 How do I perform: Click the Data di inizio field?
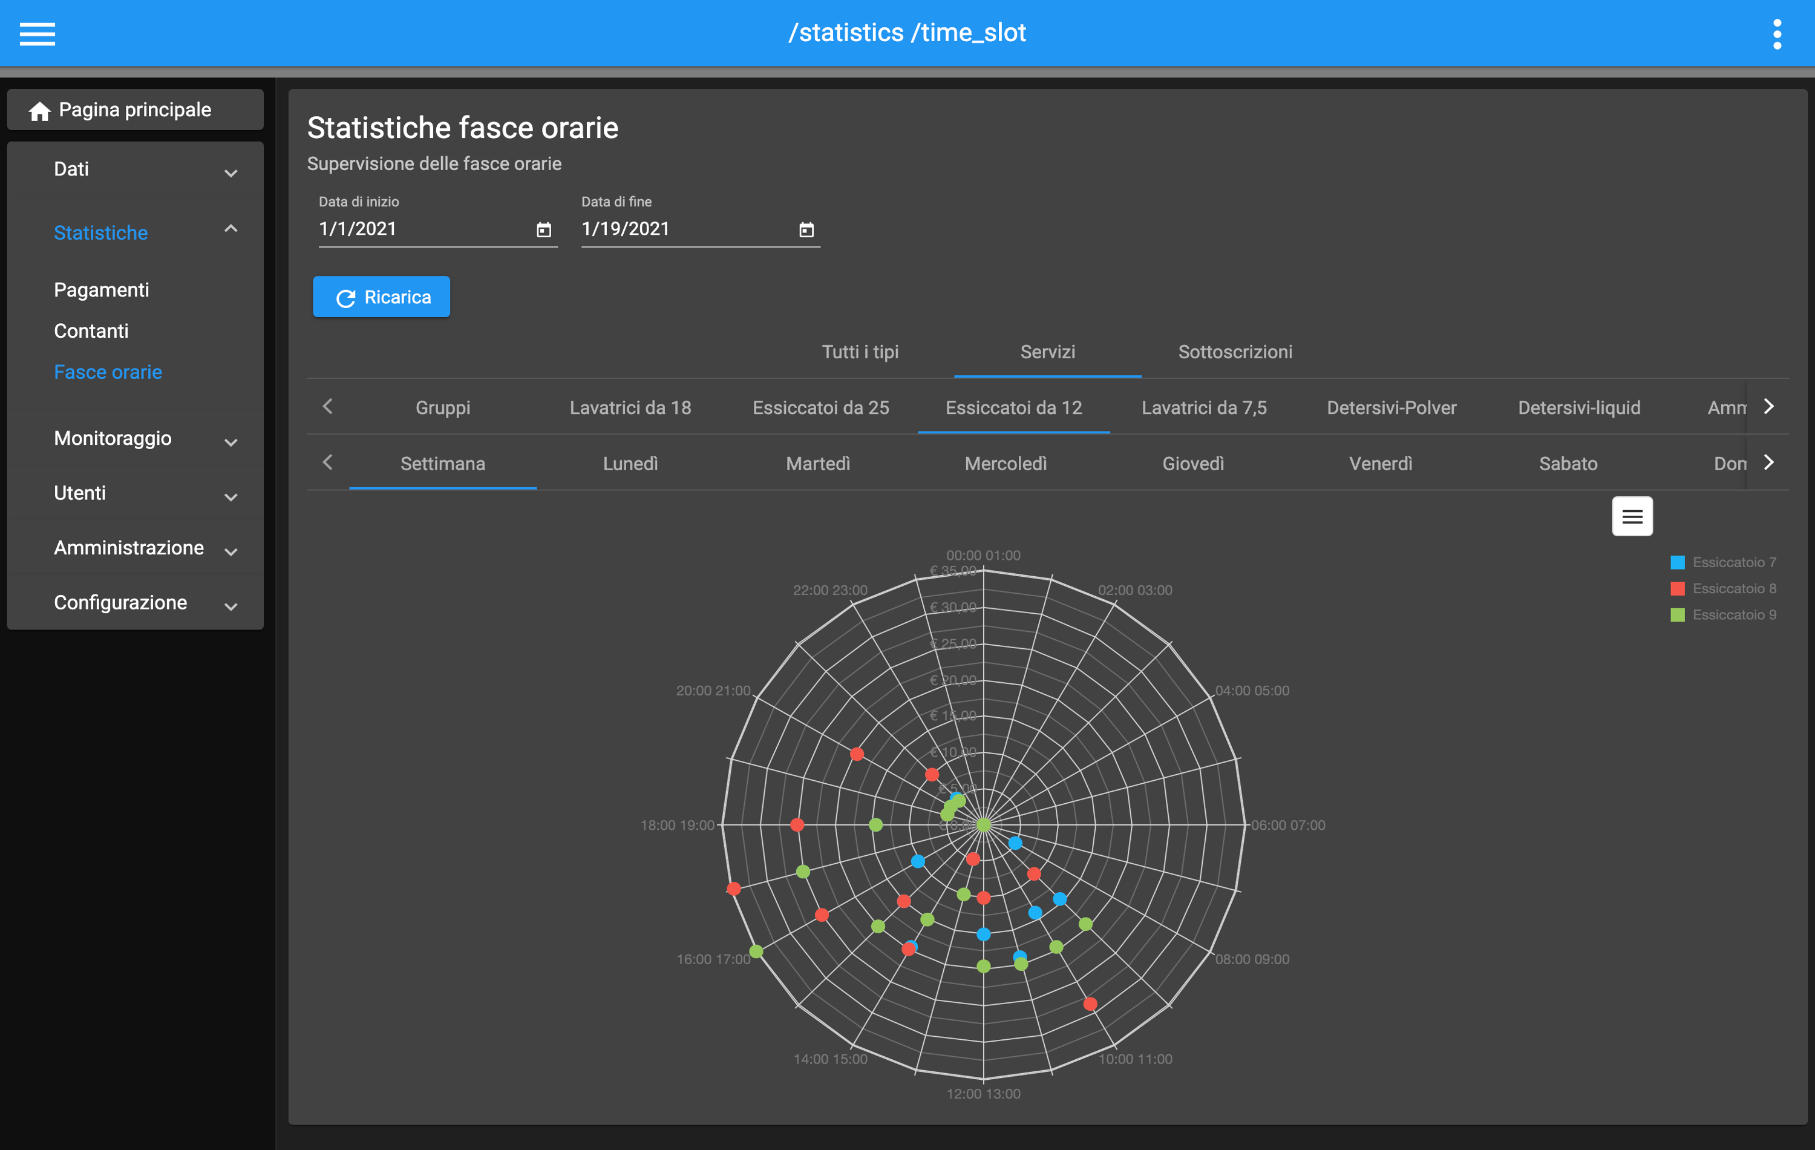pos(422,229)
